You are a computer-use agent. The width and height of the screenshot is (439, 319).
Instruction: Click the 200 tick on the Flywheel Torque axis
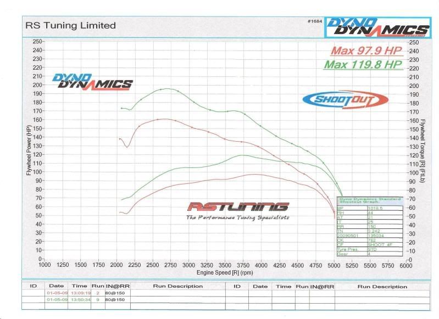[x=414, y=86]
